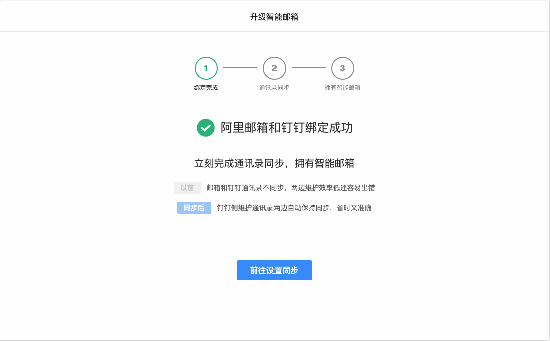This screenshot has height=341, width=550.
Task: Click the 通讯录同步 step label
Action: 274,88
